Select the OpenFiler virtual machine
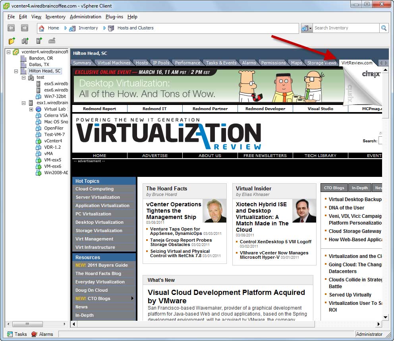 54,128
